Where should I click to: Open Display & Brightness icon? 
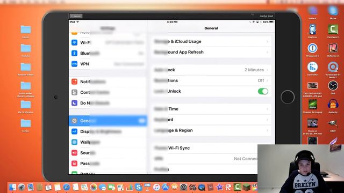click(x=74, y=131)
